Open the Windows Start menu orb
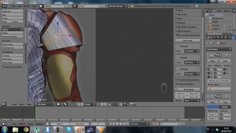The height and width of the screenshot is (133, 236). pyautogui.click(x=5, y=130)
